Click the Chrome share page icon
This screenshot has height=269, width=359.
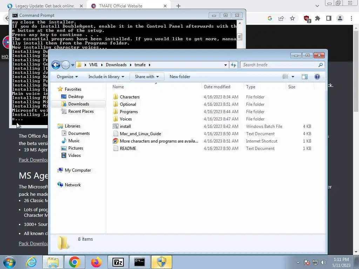281,18
